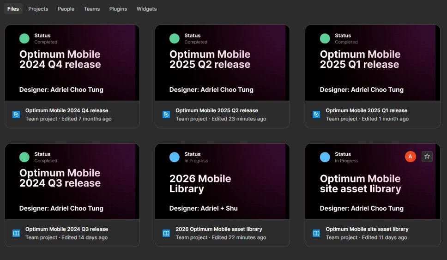
Task: Open the 2026 Mobile Library thumbnail
Action: [222, 181]
